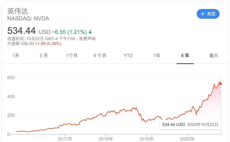Click the orange data point on chart
The height and width of the screenshot is (142, 230).
[221, 84]
